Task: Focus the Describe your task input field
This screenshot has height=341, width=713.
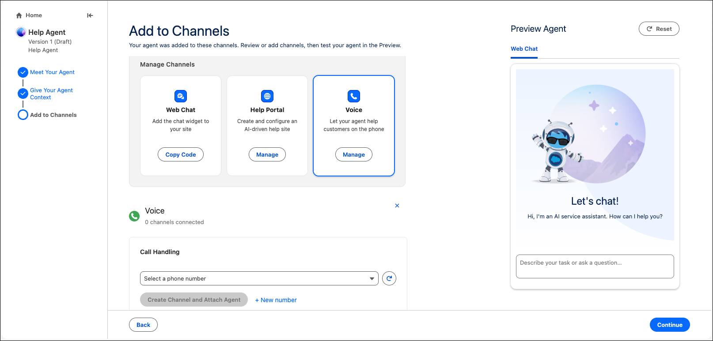Action: [x=595, y=266]
